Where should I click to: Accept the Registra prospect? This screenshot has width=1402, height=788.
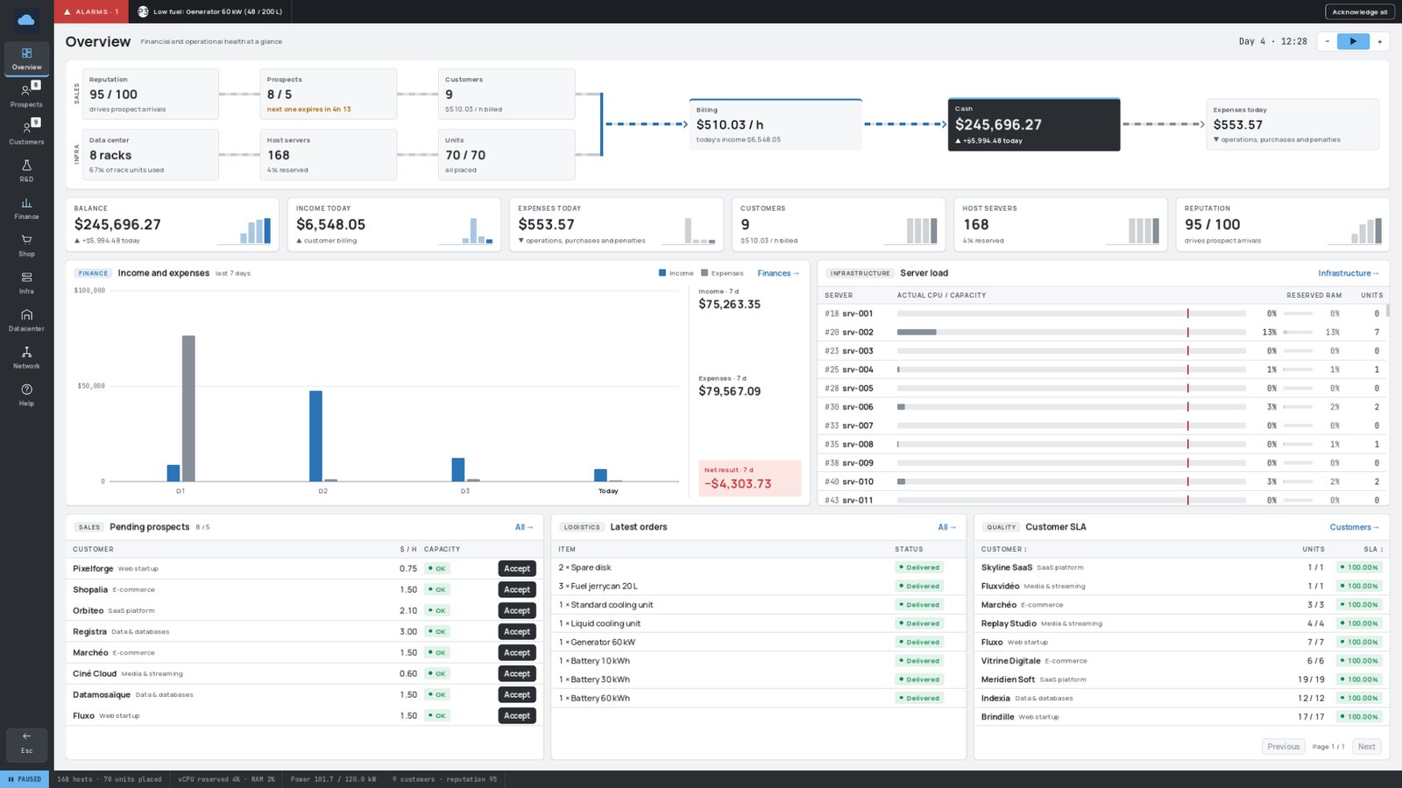coord(517,631)
